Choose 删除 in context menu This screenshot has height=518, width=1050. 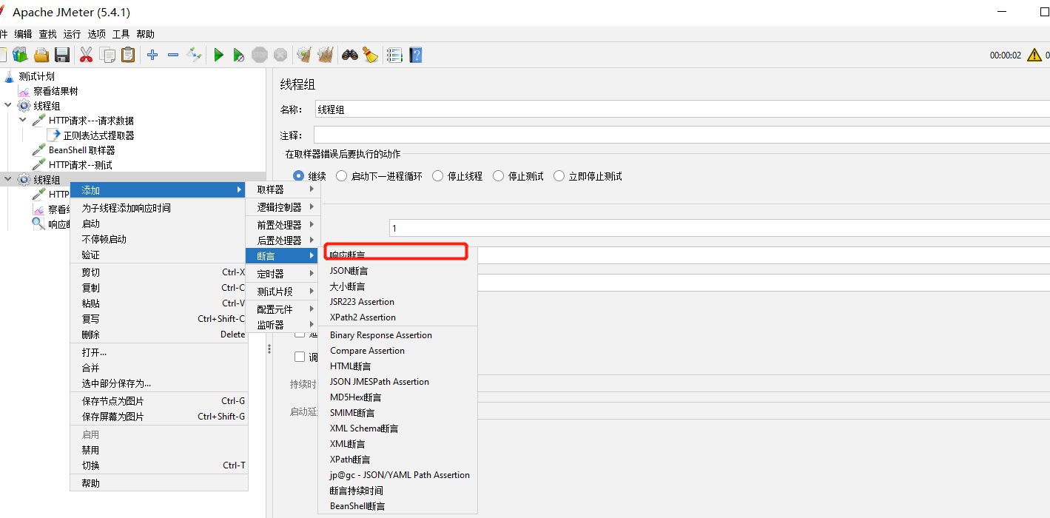pyautogui.click(x=159, y=334)
